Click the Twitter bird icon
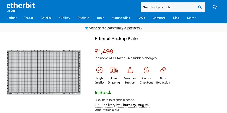 [87, 28]
